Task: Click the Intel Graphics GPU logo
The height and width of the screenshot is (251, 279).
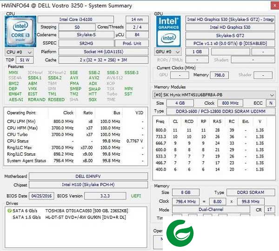Action: [x=168, y=32]
